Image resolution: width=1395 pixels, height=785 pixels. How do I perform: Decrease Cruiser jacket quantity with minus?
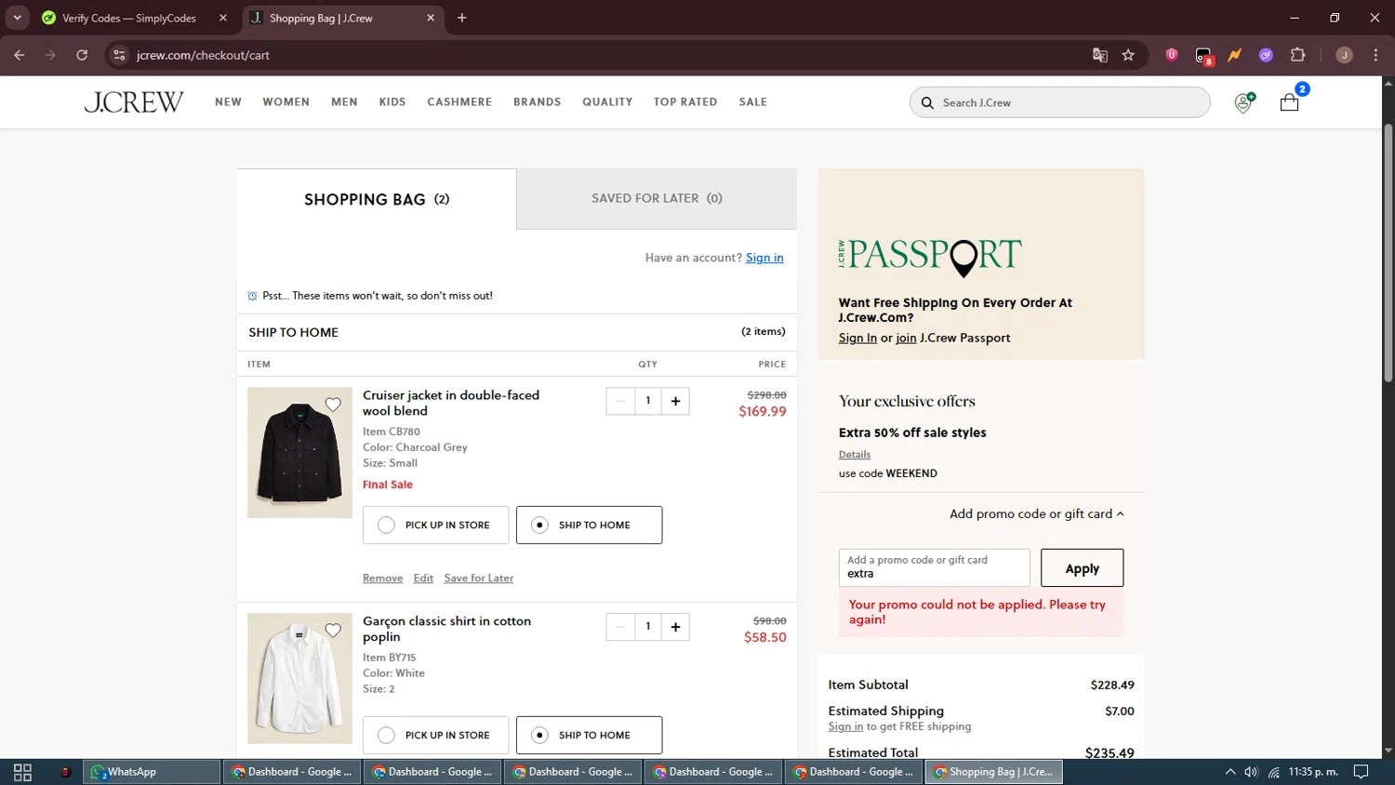point(620,401)
